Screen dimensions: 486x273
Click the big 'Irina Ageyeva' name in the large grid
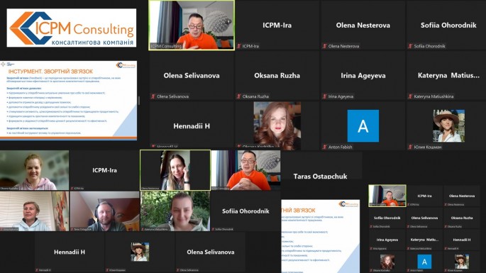363,76
